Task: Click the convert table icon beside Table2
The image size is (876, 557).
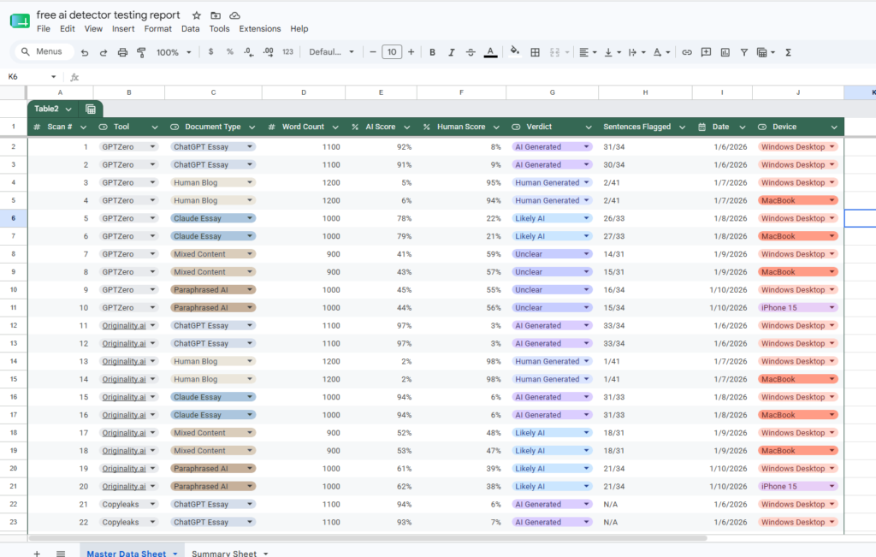Action: click(91, 109)
